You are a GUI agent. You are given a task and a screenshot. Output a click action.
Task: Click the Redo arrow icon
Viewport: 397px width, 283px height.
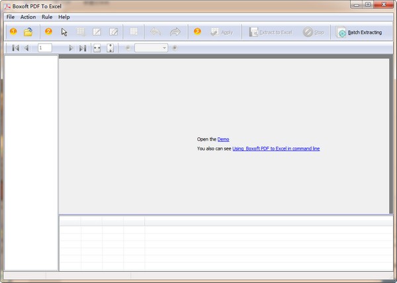[175, 32]
